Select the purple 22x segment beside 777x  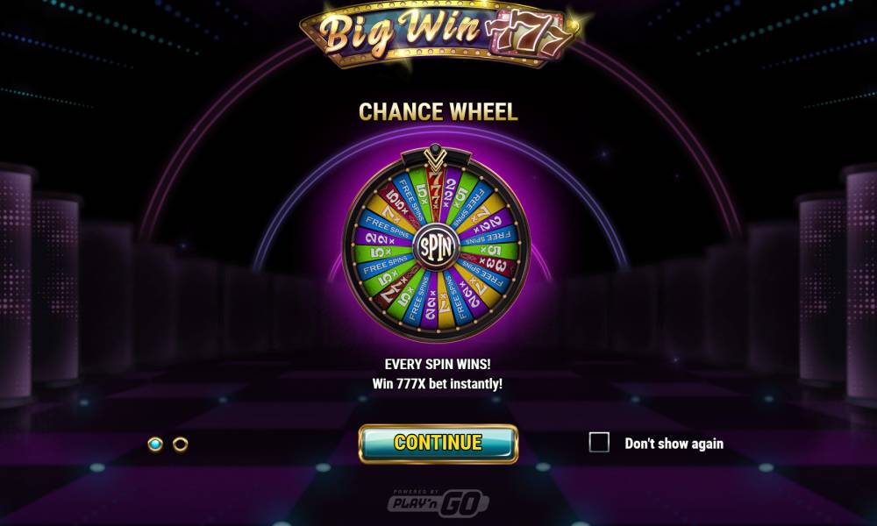449,195
